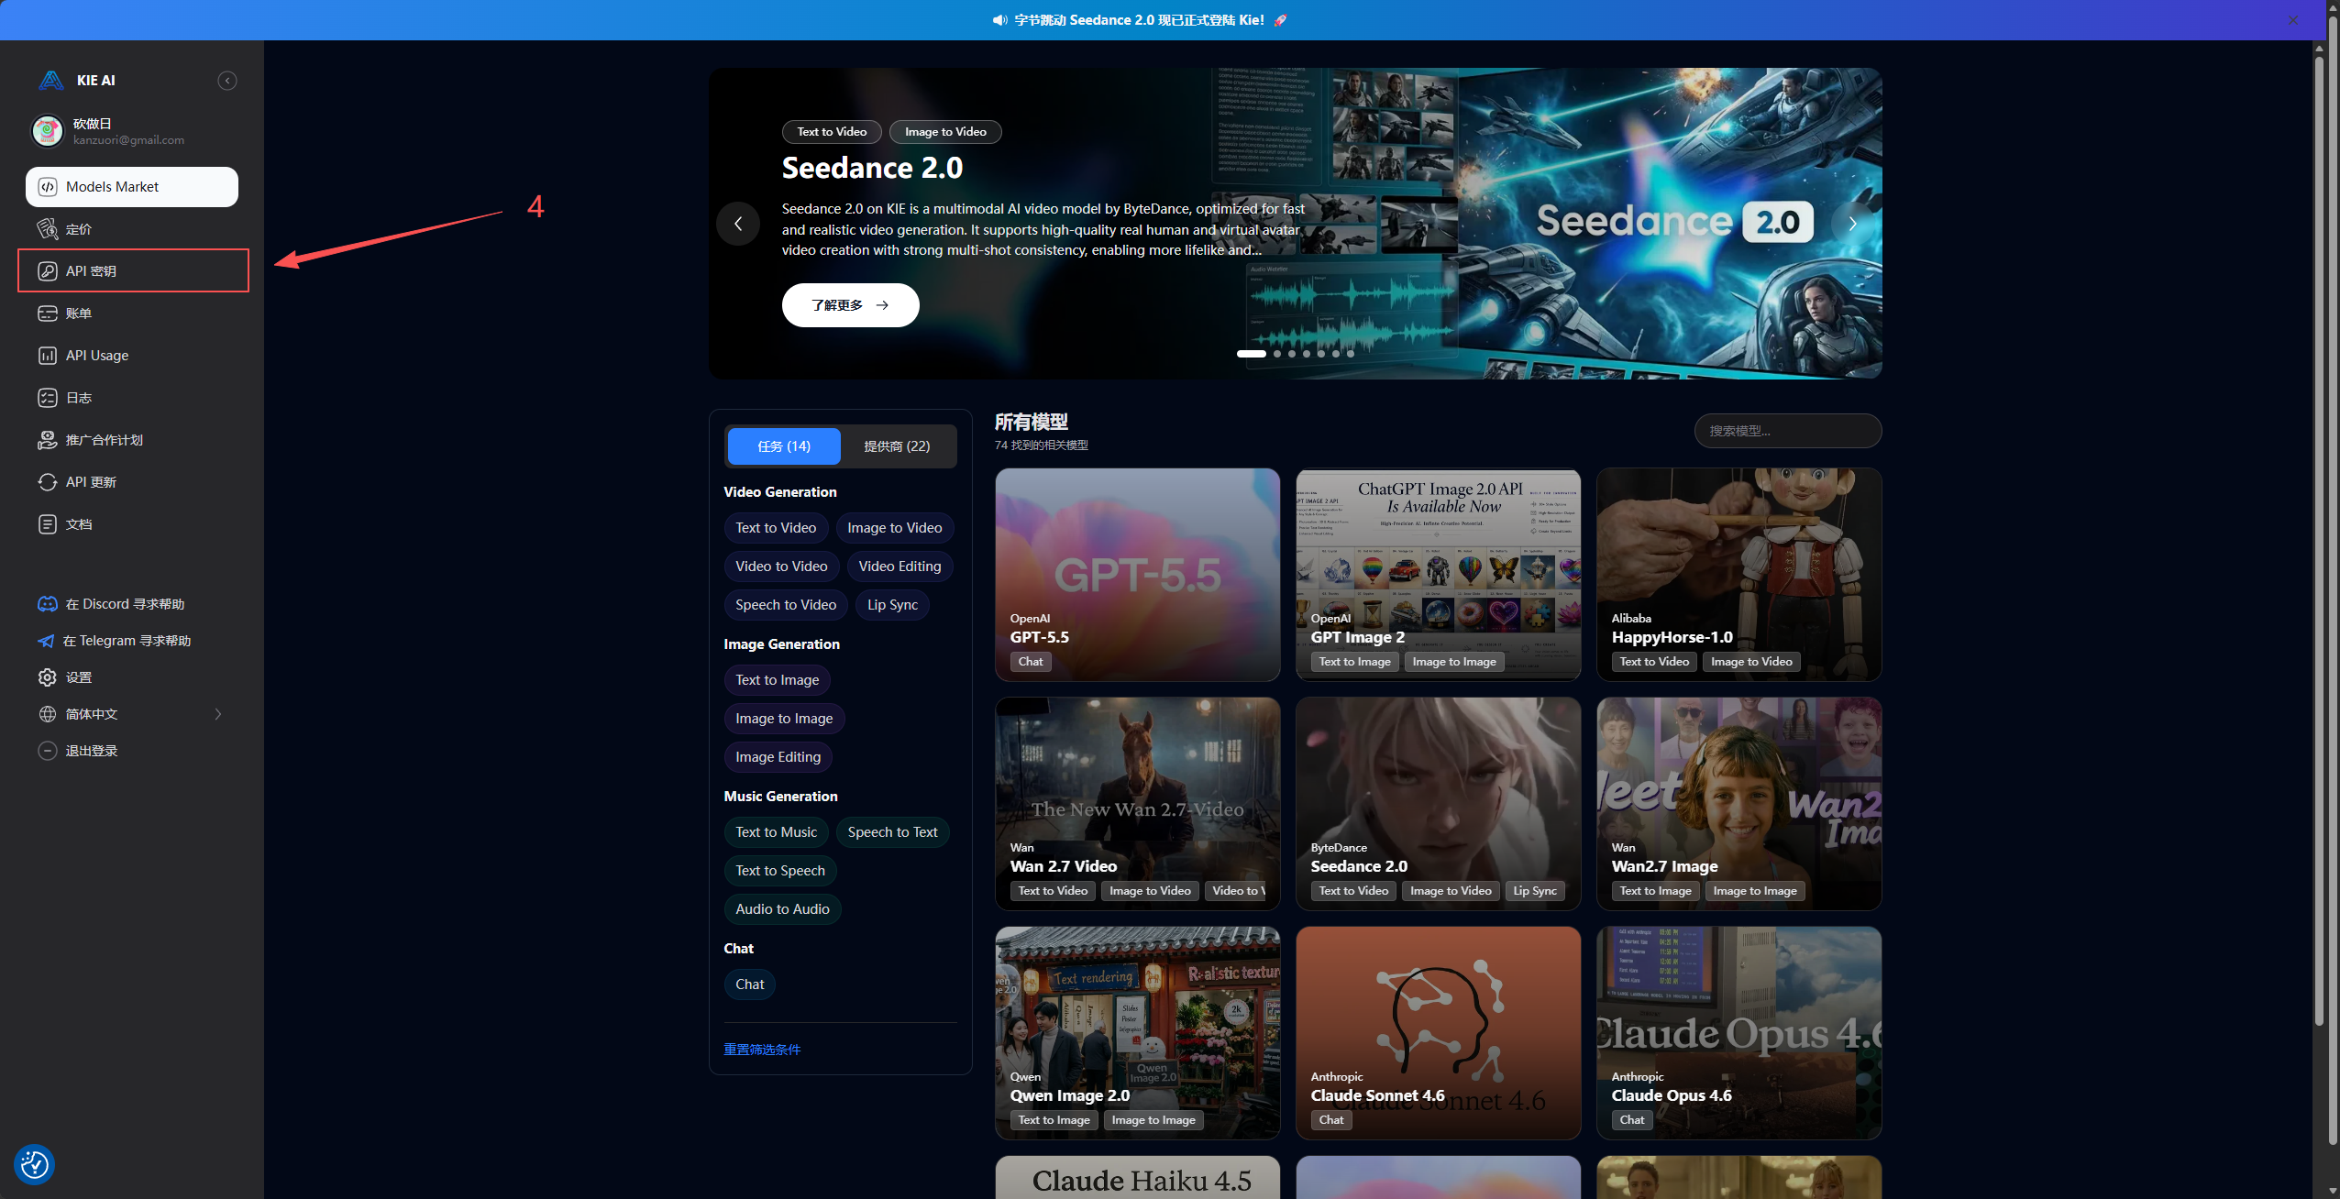Open the API Usage chart icon
Image resolution: width=2340 pixels, height=1199 pixels.
tap(48, 356)
